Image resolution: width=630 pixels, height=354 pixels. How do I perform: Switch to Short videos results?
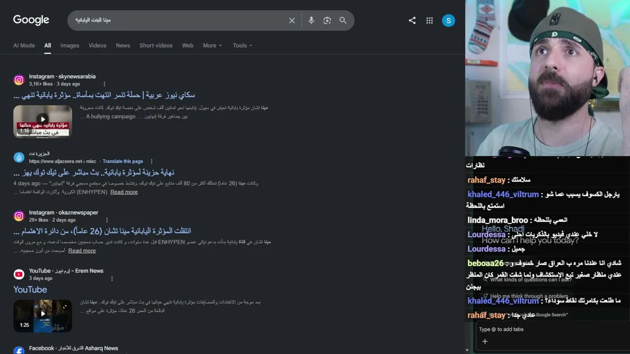pos(156,45)
